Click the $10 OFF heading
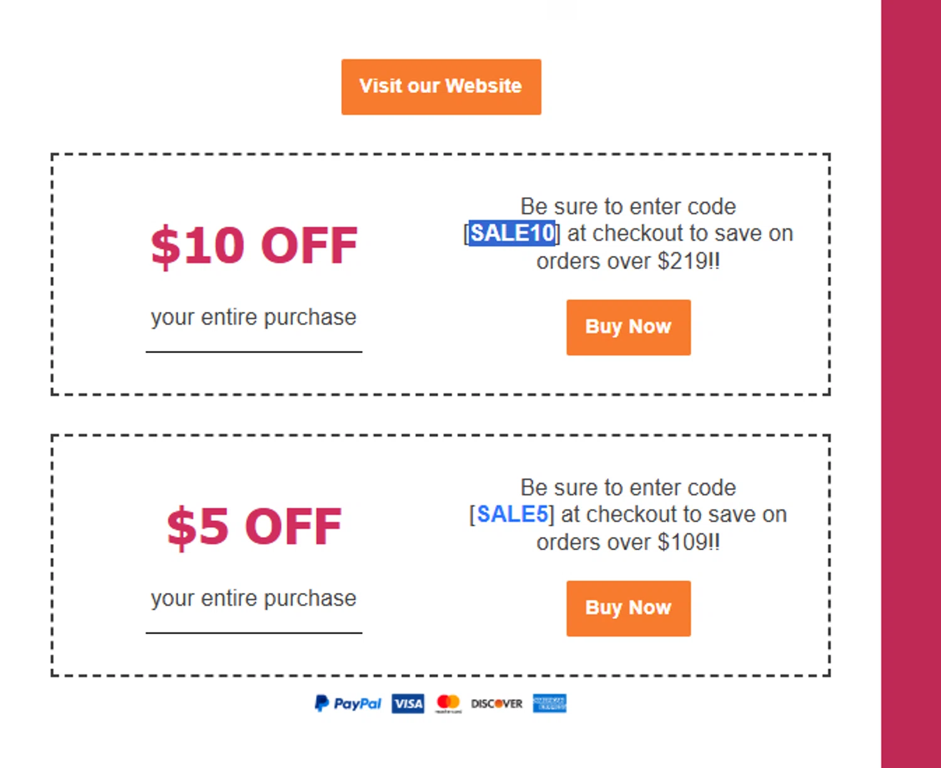 (x=254, y=245)
